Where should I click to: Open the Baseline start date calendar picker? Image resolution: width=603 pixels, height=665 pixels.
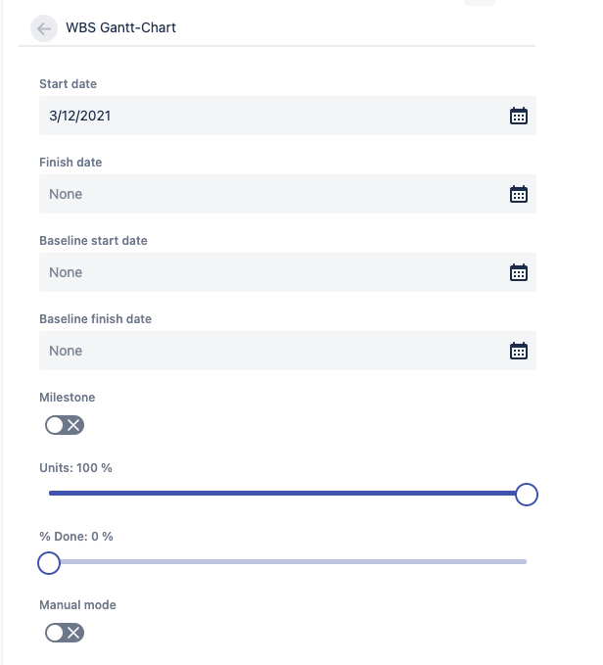519,272
